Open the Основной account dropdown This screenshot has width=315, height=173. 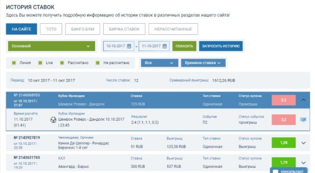[51, 46]
